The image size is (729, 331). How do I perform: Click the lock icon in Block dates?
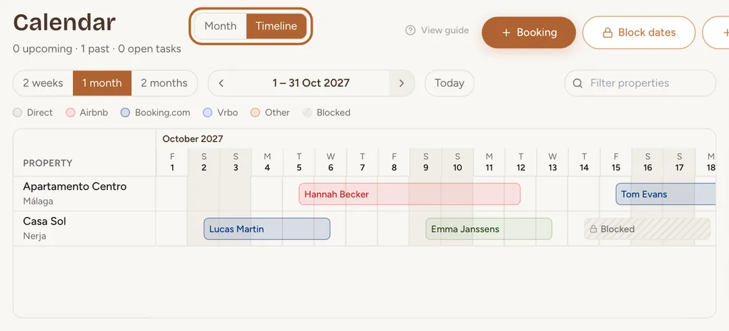607,33
